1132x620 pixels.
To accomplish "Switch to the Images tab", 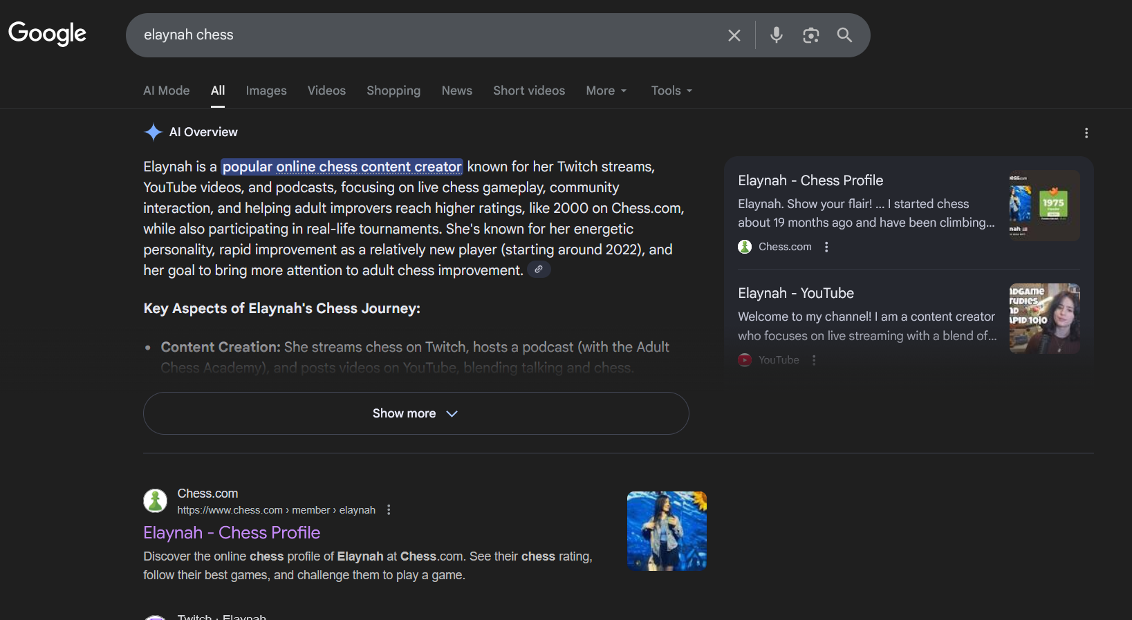I will pyautogui.click(x=266, y=91).
